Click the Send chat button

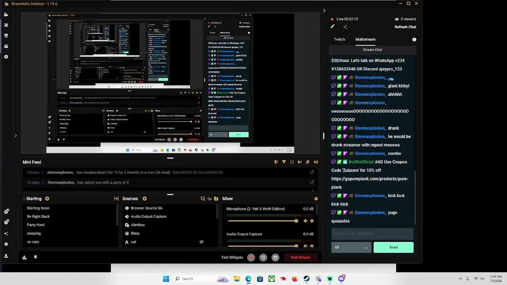point(393,247)
